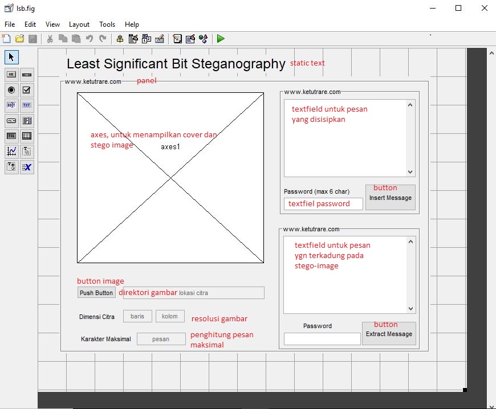Click the textfiel password input box
496x409 pixels.
point(323,203)
